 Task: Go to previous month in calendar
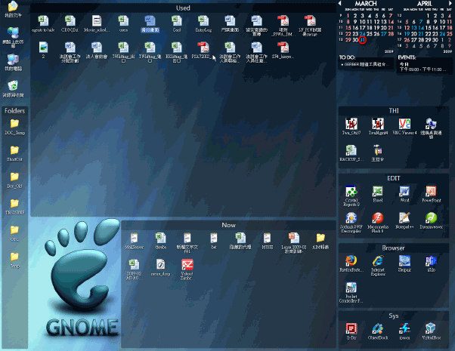point(340,3)
